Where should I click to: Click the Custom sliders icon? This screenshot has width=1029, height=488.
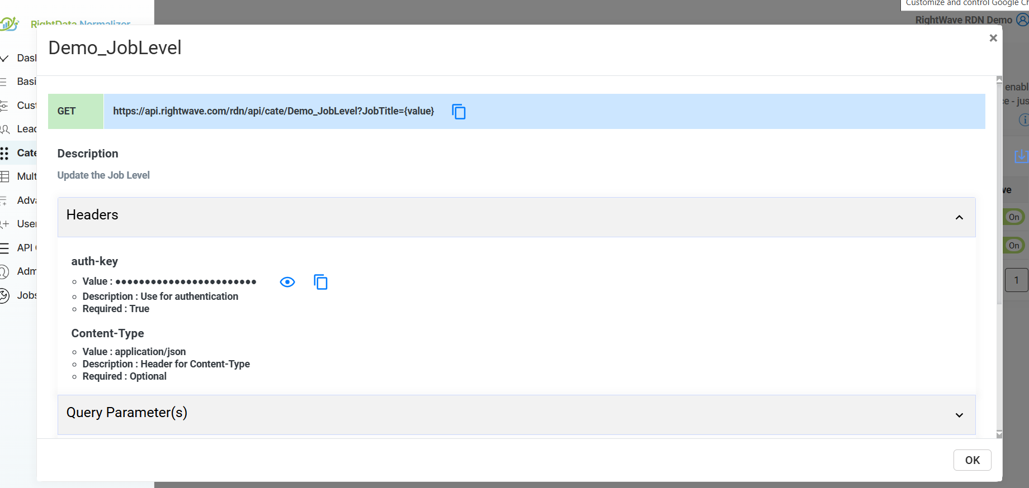(4, 106)
